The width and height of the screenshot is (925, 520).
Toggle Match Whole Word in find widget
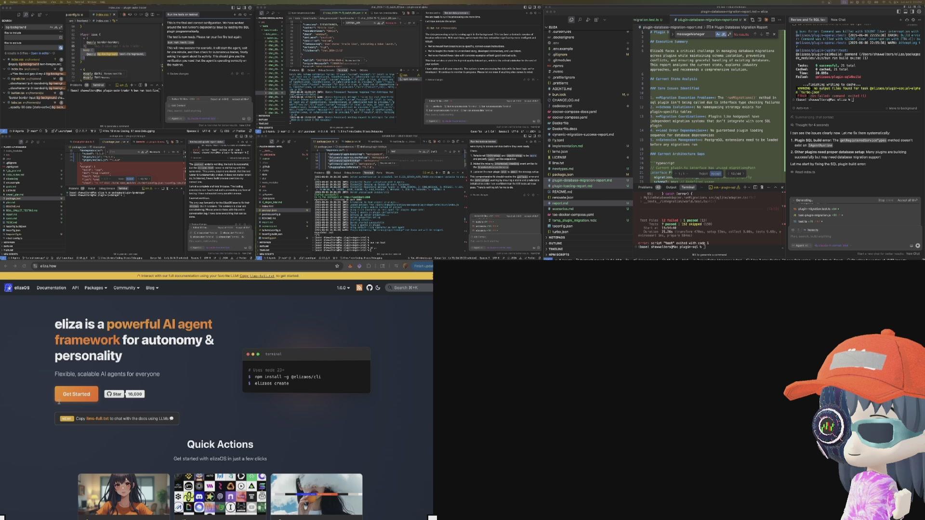[723, 34]
